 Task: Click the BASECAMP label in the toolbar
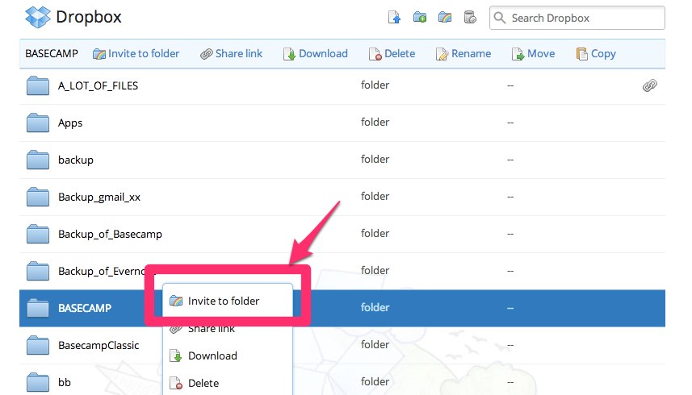coord(52,54)
